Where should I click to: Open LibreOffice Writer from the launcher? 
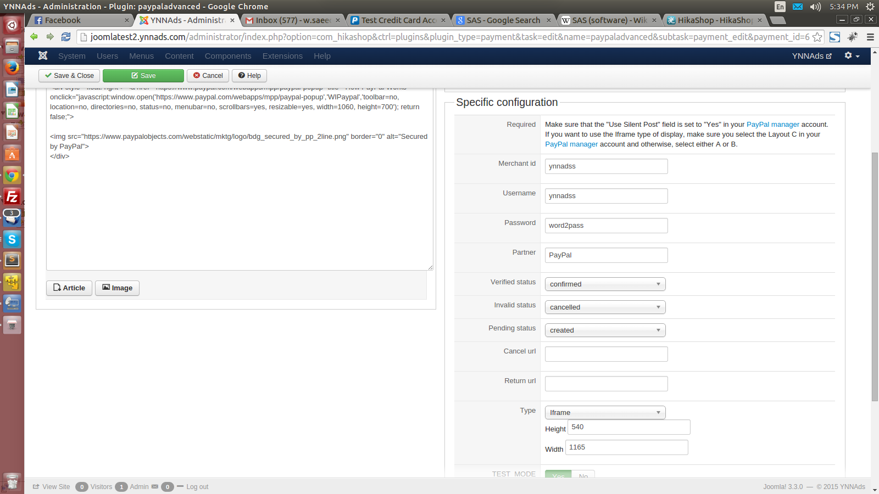click(12, 89)
